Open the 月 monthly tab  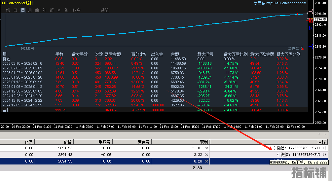pyautogui.click(x=30, y=10)
